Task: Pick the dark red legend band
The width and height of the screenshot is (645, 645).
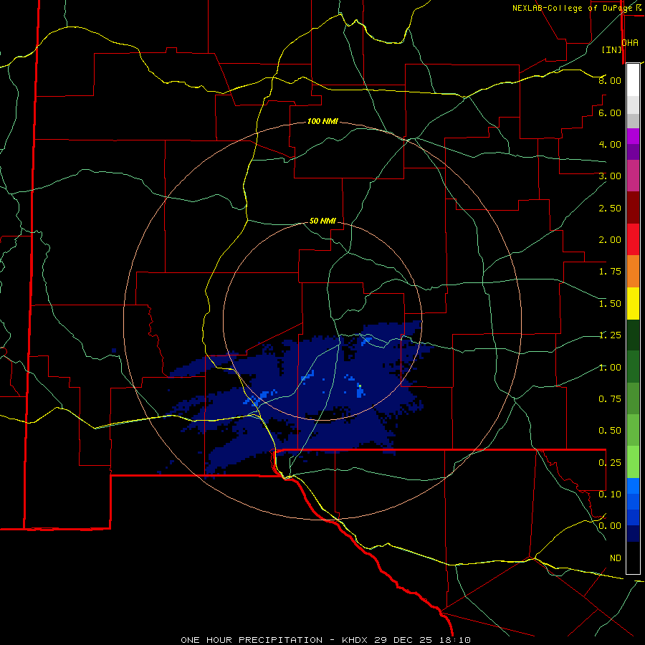Action: [x=633, y=208]
